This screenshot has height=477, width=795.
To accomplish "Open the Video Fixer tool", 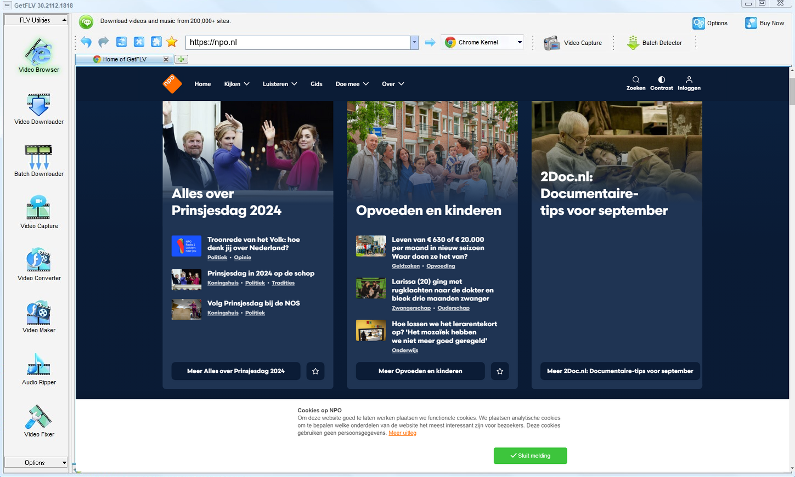I will pyautogui.click(x=39, y=421).
